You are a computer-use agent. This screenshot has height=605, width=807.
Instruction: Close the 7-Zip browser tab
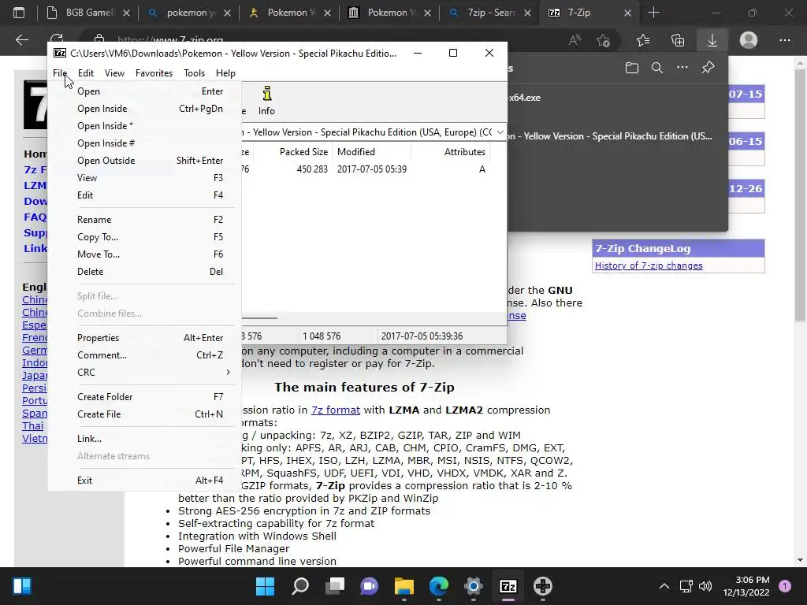coord(627,13)
